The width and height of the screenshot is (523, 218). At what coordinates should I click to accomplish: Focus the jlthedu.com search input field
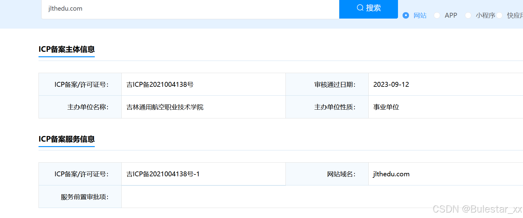pos(190,9)
